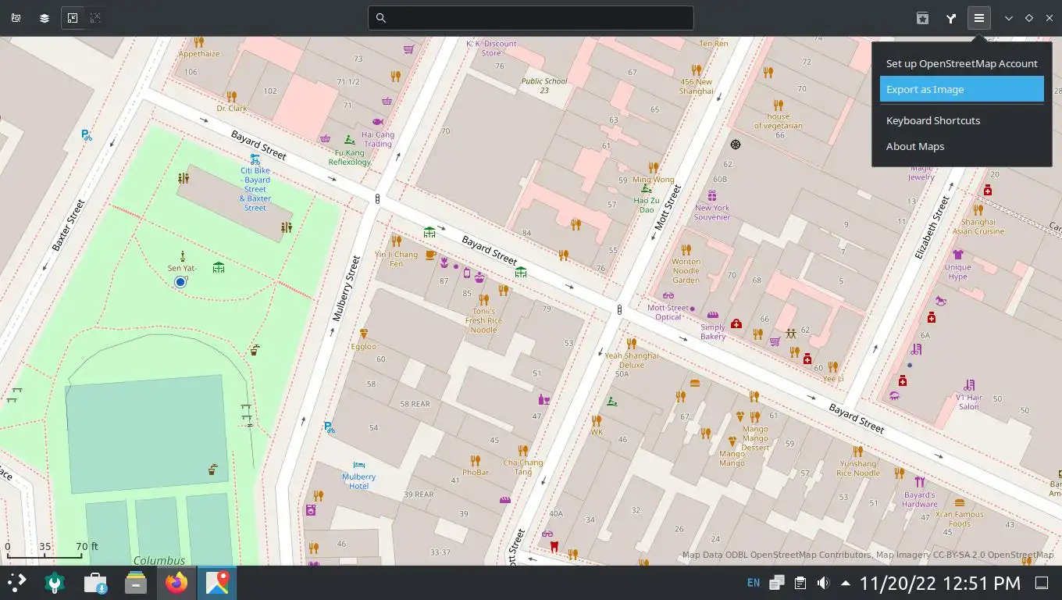The height and width of the screenshot is (600, 1062).
Task: Click the current location button in the header
Action: (x=16, y=18)
